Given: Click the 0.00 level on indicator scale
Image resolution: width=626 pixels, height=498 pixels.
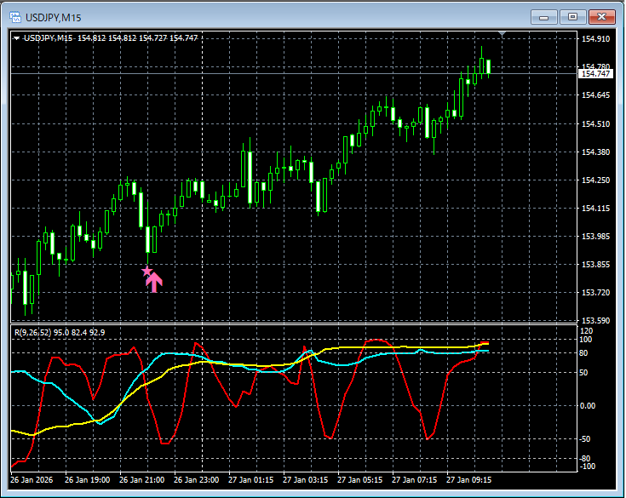Looking at the screenshot, I should 589,406.
